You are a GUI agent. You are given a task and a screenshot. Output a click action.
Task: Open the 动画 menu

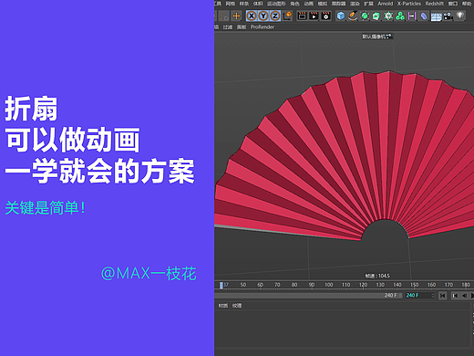(x=309, y=4)
